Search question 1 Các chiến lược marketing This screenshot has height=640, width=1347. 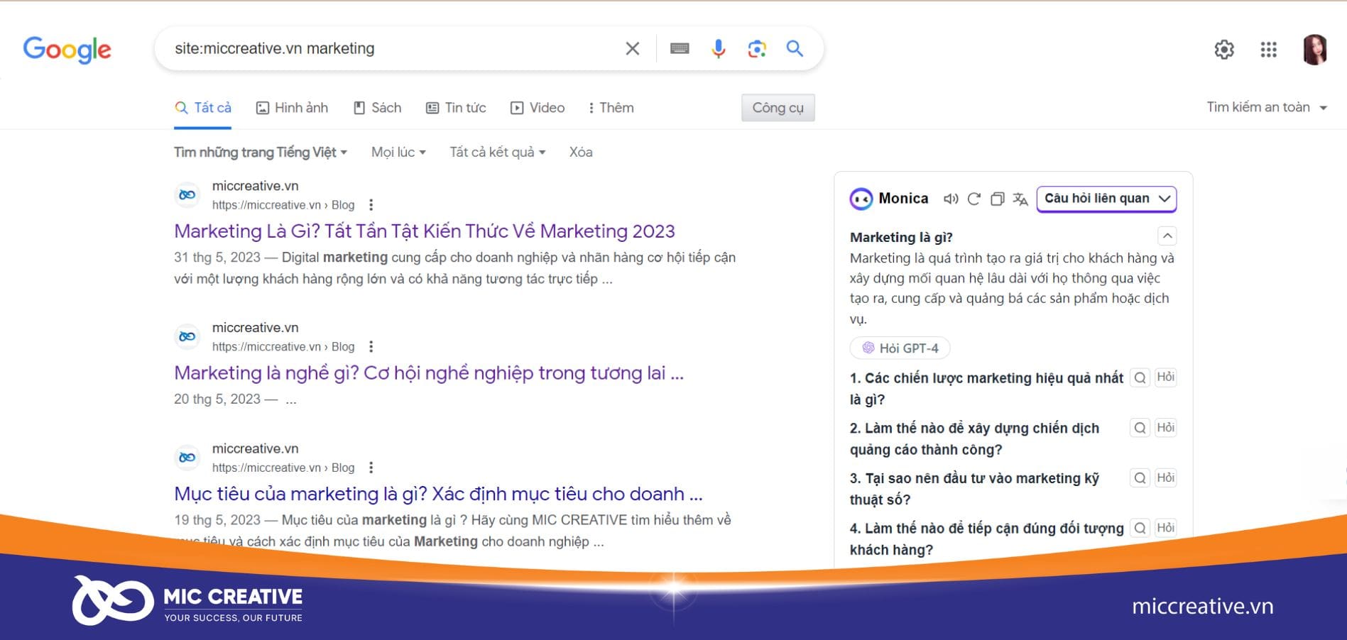pos(1140,377)
